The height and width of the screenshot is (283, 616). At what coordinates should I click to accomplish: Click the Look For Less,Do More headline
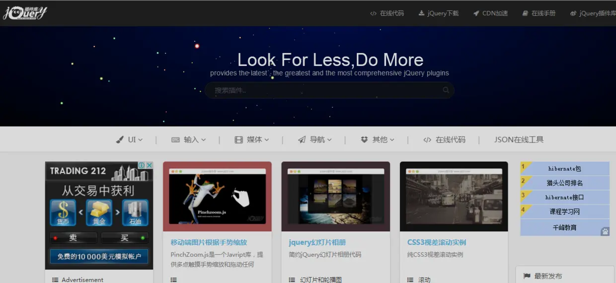pyautogui.click(x=330, y=60)
